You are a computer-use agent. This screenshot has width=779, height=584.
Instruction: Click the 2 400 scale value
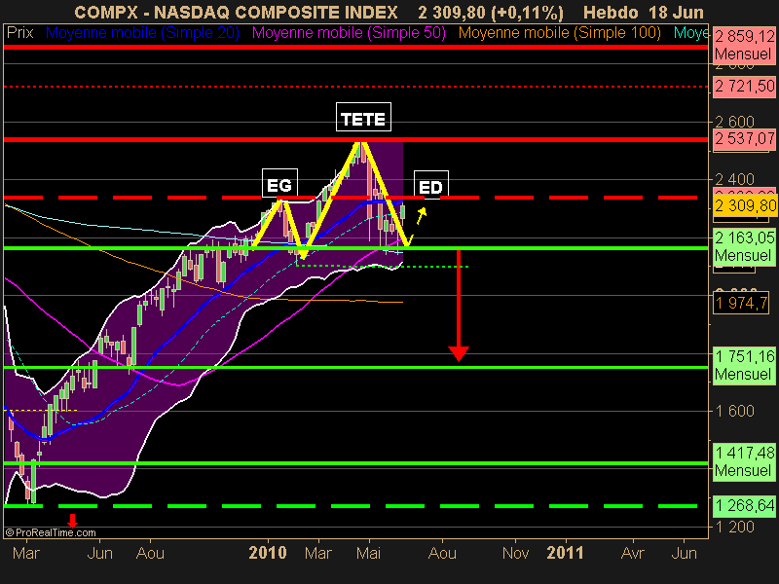[734, 179]
